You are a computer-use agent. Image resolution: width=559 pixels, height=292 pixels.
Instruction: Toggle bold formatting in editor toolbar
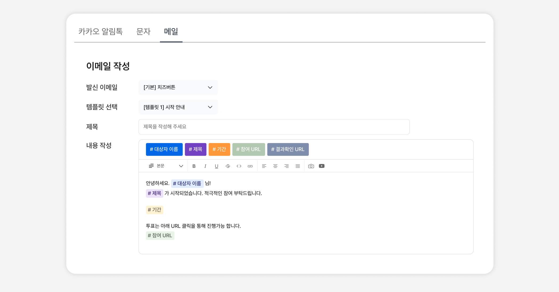(x=194, y=166)
